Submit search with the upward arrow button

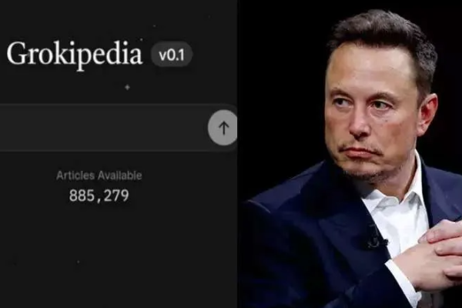tap(223, 128)
